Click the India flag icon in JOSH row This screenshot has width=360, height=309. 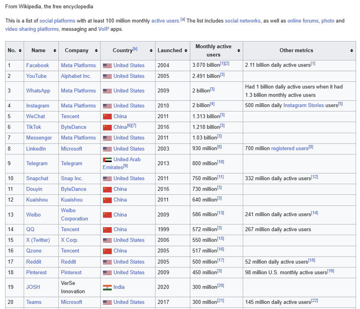[x=107, y=287]
